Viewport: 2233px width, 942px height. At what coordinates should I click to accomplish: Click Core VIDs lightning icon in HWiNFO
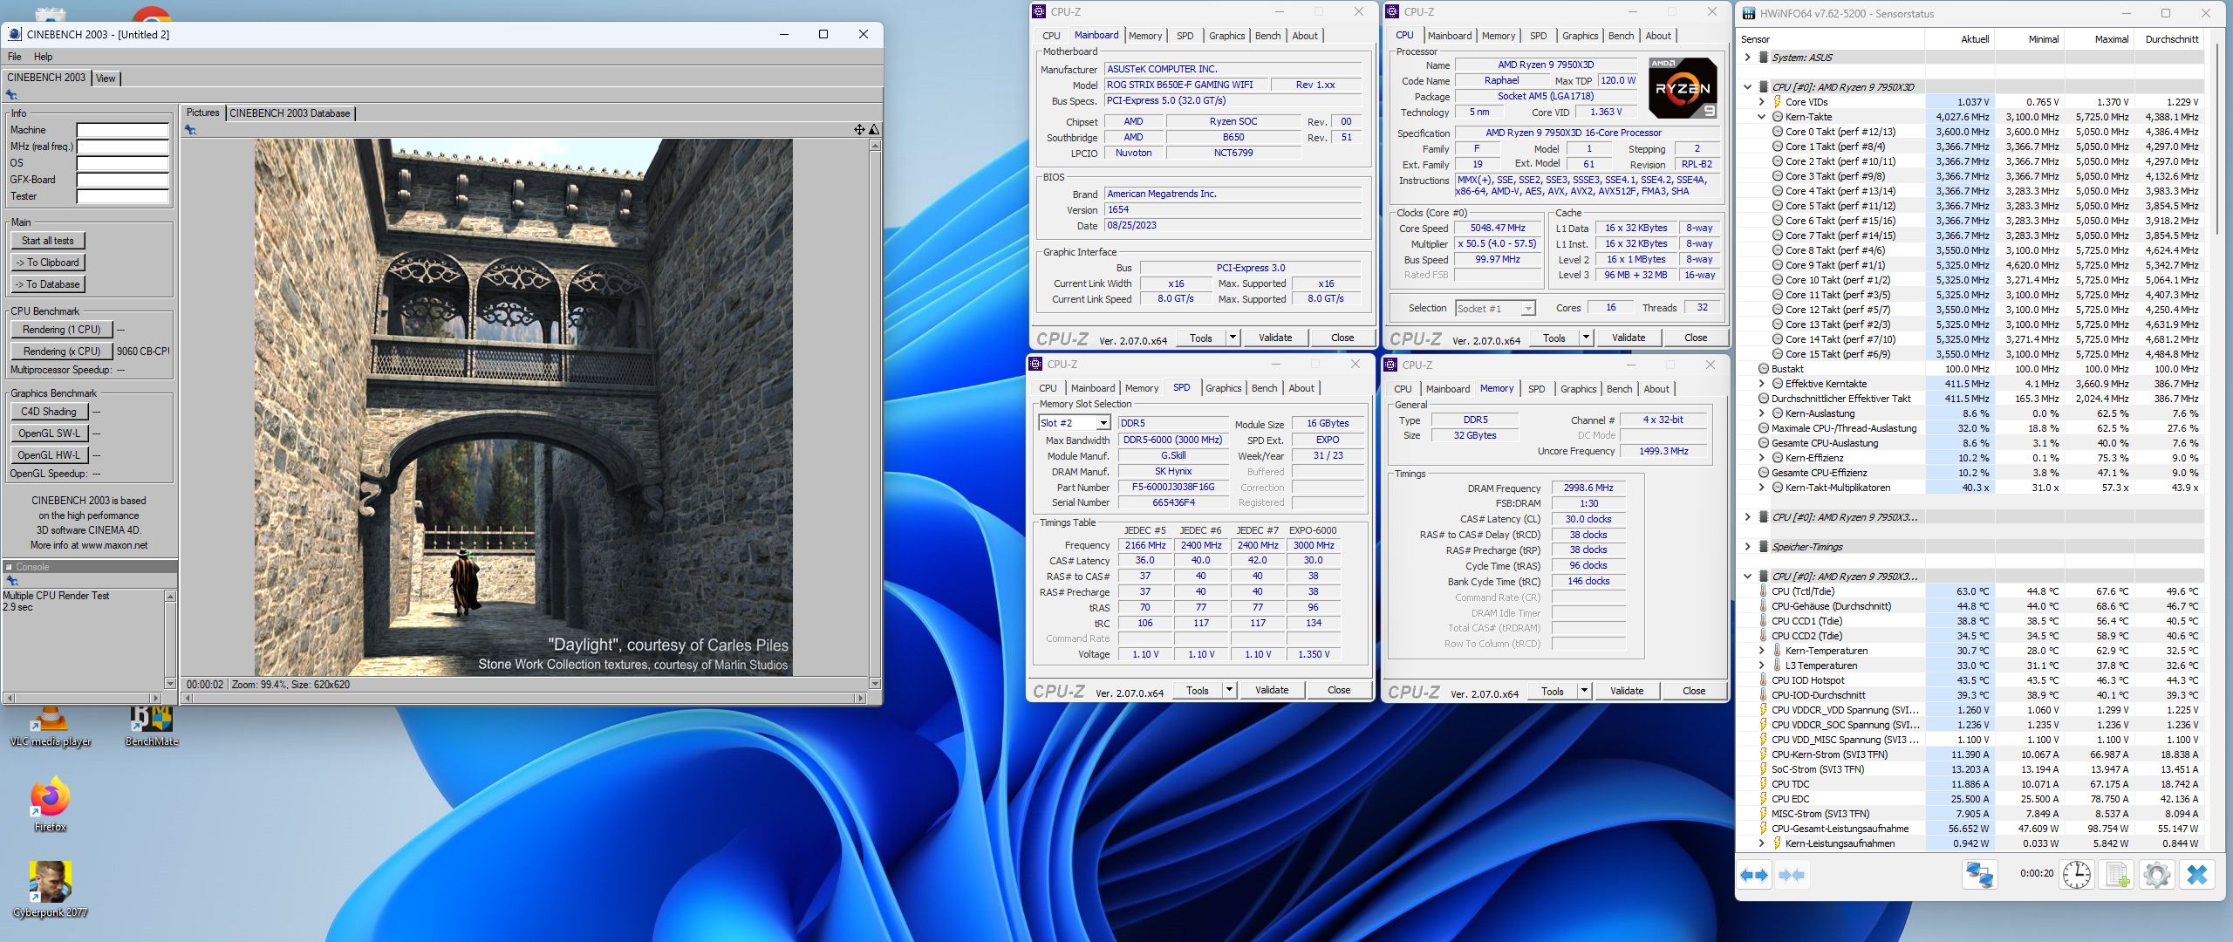(x=1777, y=102)
